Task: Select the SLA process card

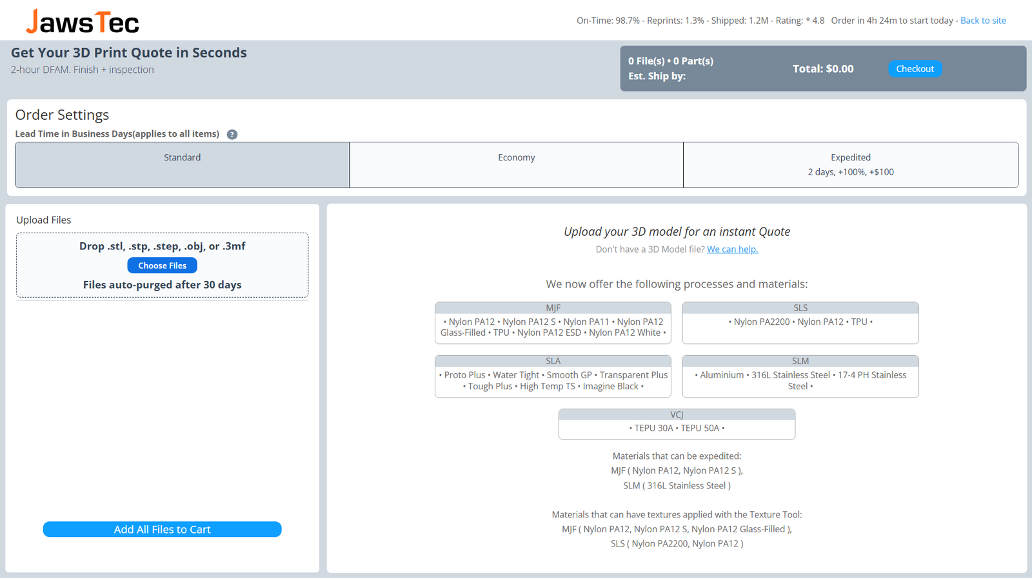Action: pyautogui.click(x=553, y=376)
